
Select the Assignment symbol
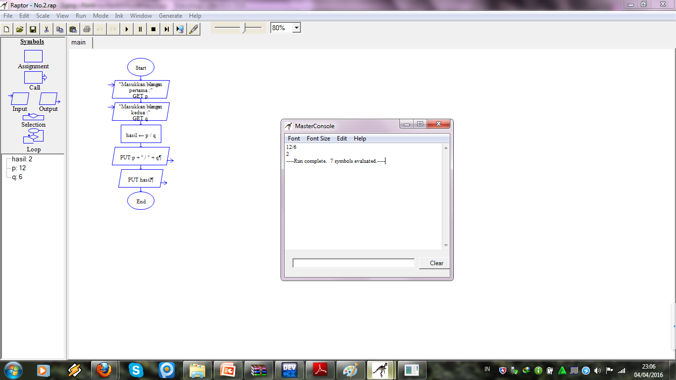point(33,56)
